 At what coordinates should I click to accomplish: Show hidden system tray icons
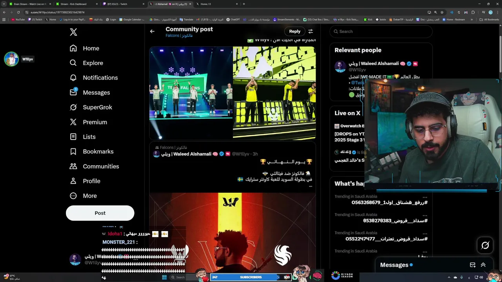point(449,277)
